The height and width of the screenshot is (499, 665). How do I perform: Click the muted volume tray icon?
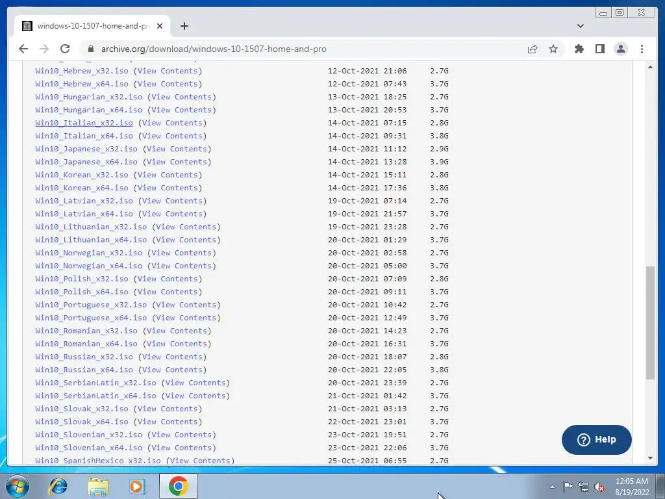(x=599, y=487)
